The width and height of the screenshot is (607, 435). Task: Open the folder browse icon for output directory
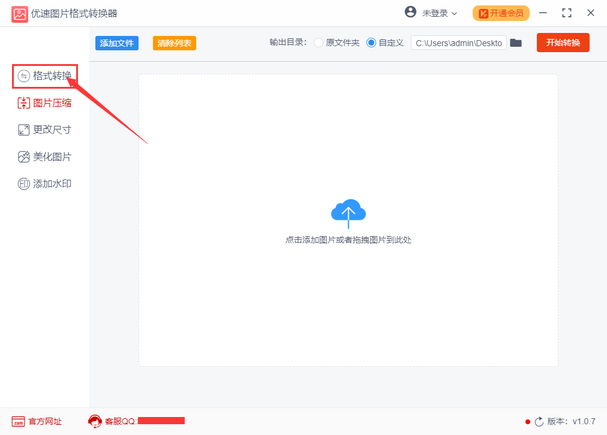pyautogui.click(x=516, y=43)
